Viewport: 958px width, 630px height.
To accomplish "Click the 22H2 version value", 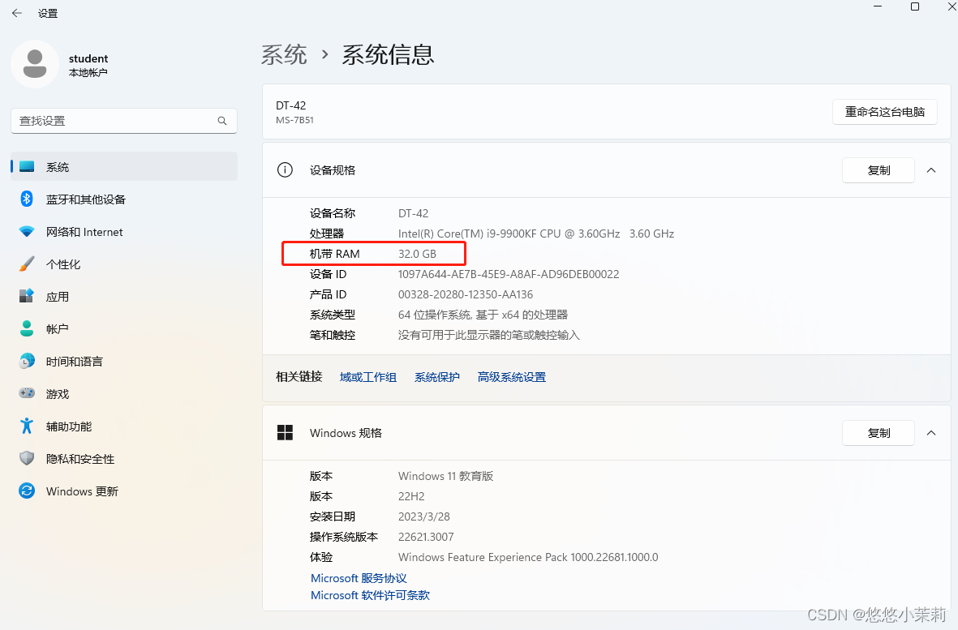I will 411,496.
